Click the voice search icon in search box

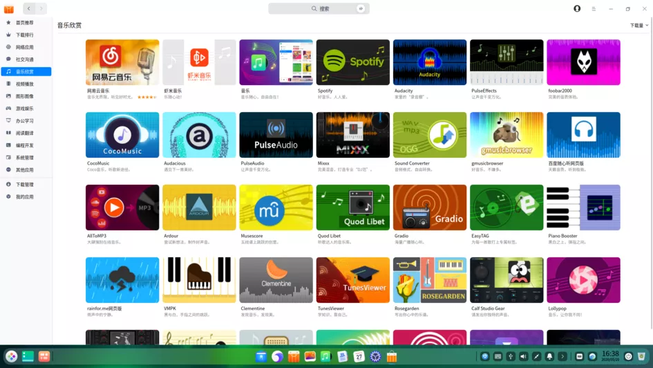click(361, 8)
